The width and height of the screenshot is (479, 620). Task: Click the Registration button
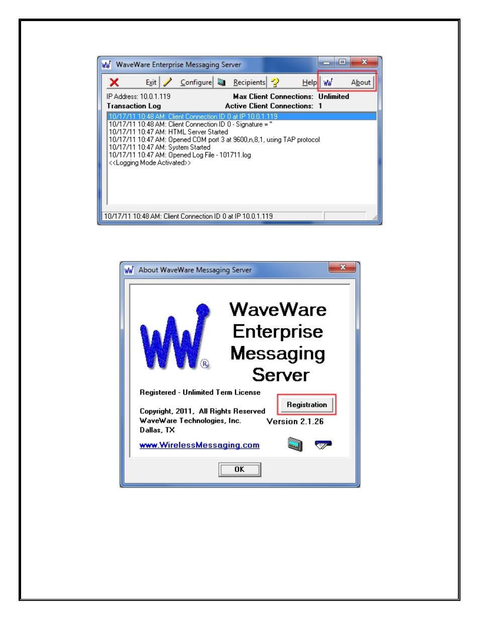click(x=307, y=405)
